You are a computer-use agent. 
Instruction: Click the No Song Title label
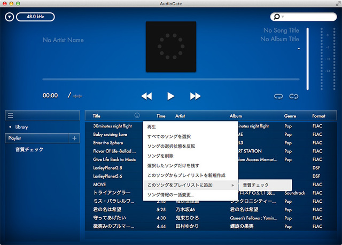pos(281,30)
